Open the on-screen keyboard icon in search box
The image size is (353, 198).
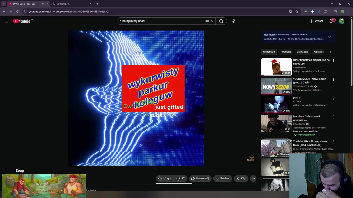[207, 21]
